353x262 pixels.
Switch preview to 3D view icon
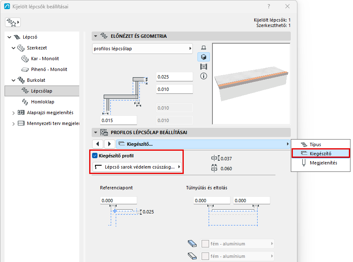(204, 57)
